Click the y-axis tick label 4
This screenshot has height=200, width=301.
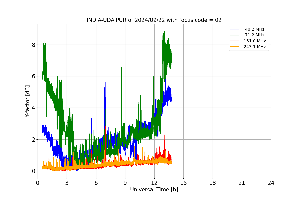33,108
